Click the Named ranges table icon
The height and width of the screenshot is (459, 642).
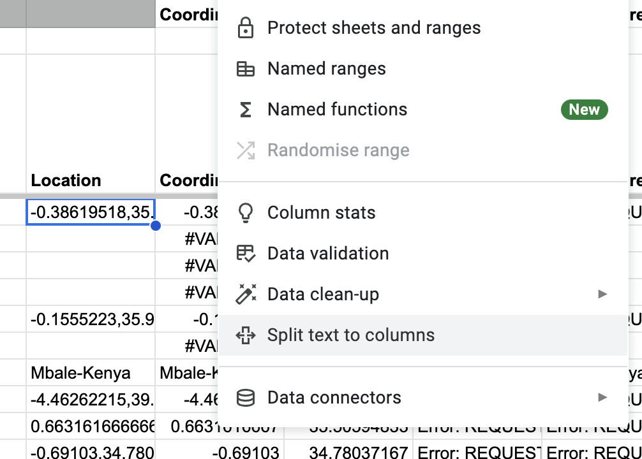(246, 69)
